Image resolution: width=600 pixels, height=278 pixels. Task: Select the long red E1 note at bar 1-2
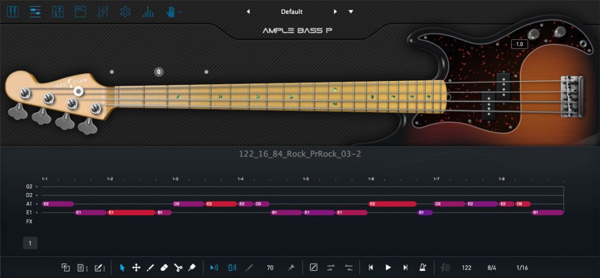131,213
